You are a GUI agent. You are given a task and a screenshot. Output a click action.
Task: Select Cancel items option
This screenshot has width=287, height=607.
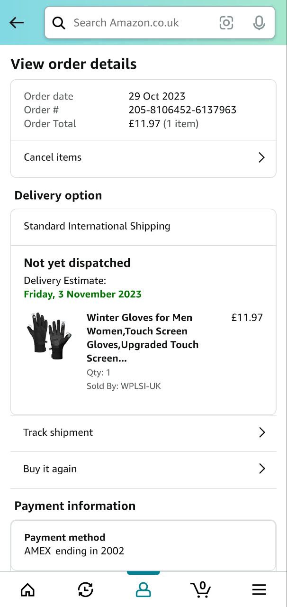click(53, 157)
